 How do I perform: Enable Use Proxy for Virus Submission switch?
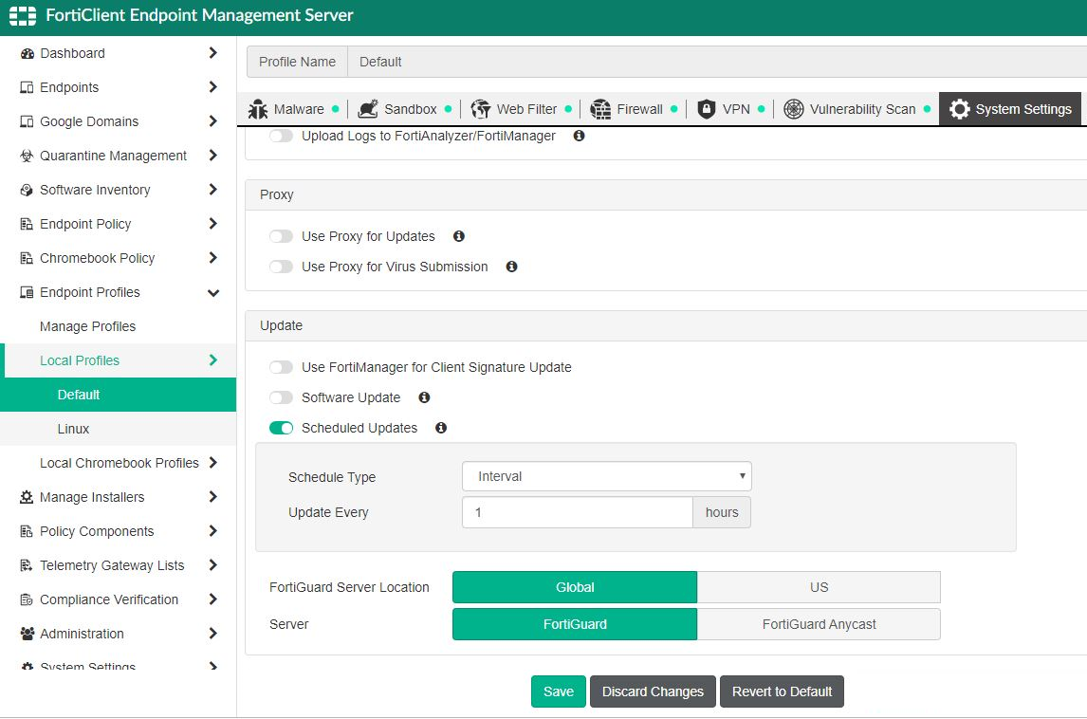click(282, 267)
